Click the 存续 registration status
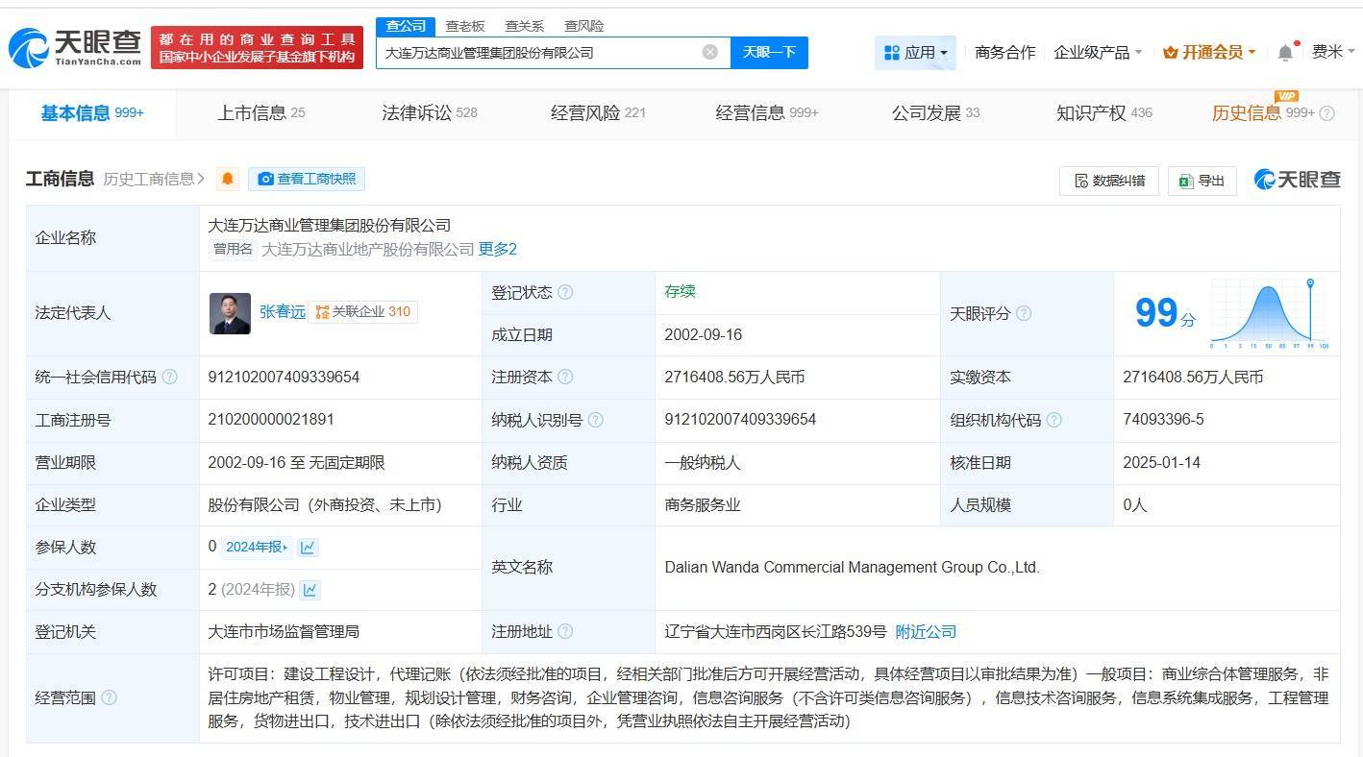 [x=680, y=292]
